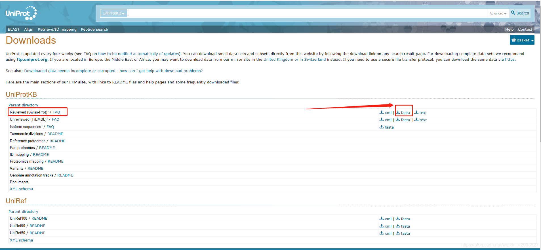
Task: Open UniRef Parent directory link
Action: point(23,211)
